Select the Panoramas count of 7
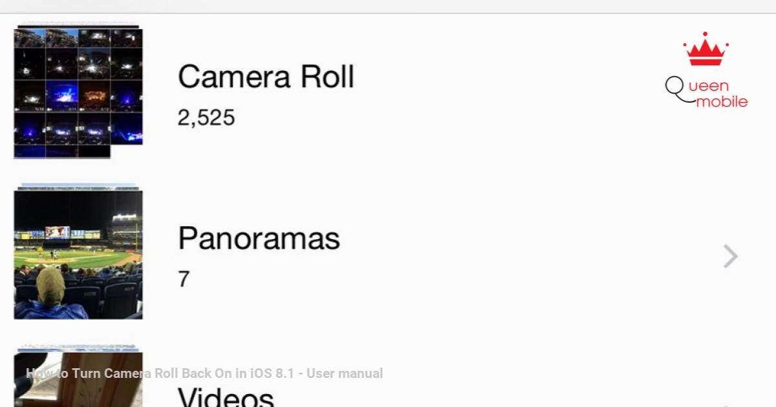 (184, 279)
